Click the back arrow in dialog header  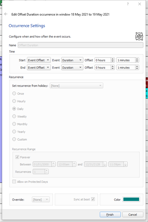pos(6,14)
